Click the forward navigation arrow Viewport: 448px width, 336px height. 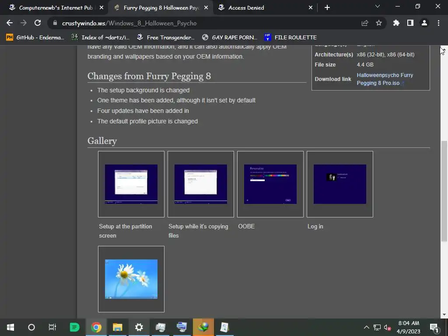click(x=24, y=23)
